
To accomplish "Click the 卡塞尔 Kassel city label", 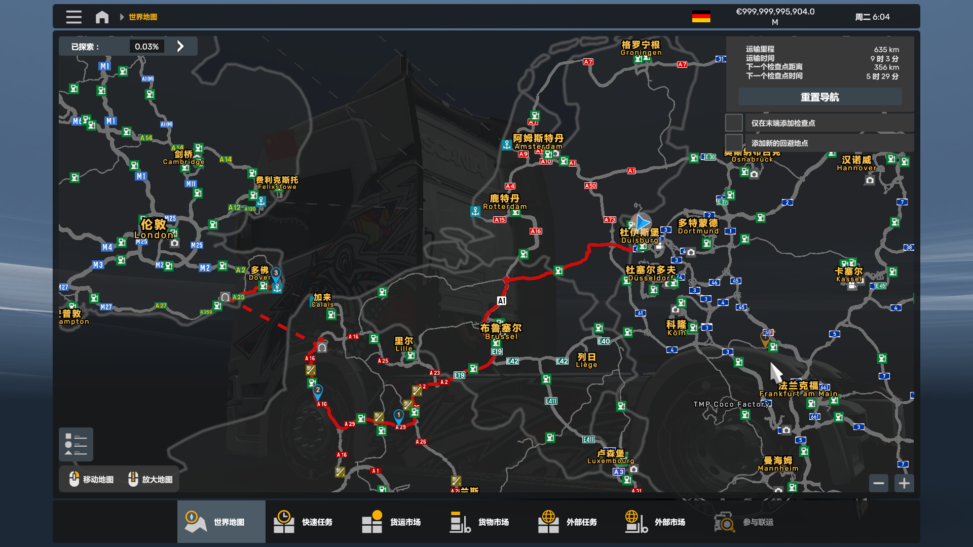I will tap(849, 275).
